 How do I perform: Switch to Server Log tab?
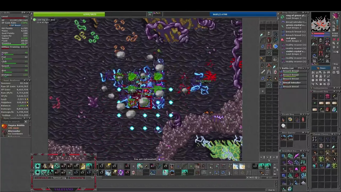click(60, 178)
